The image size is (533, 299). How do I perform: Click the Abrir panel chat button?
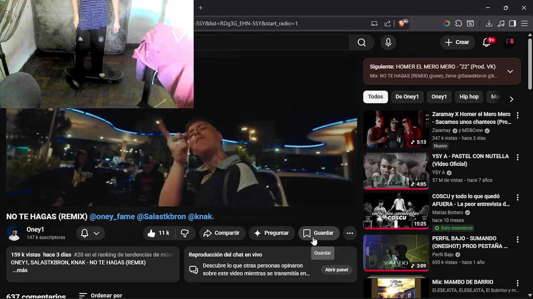pyautogui.click(x=336, y=270)
